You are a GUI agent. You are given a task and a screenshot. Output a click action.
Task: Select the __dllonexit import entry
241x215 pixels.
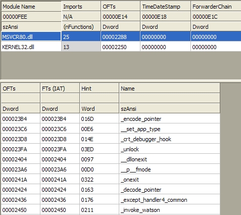click(x=111, y=159)
